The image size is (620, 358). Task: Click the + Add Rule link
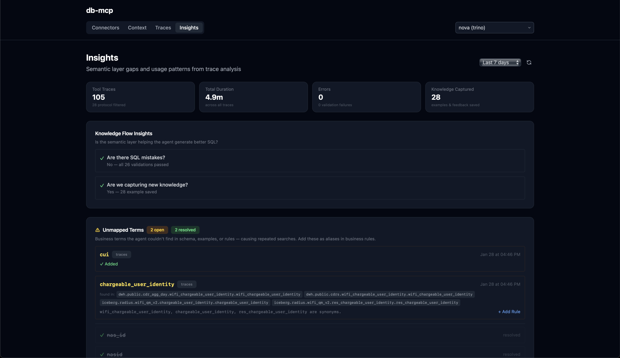509,312
